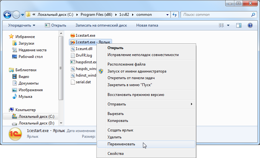Choose Переименовать from the context menu
The image size is (260, 158).
(x=121, y=144)
